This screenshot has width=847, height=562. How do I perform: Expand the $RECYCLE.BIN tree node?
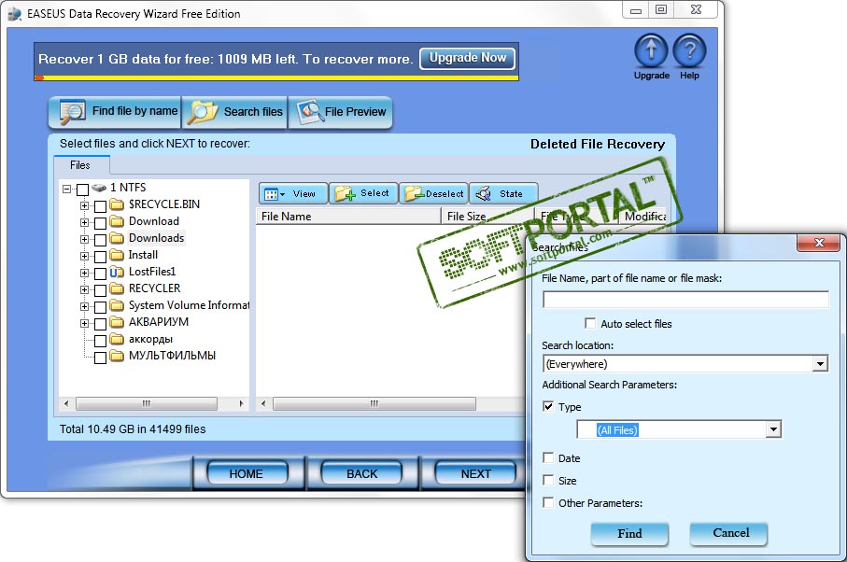click(84, 205)
